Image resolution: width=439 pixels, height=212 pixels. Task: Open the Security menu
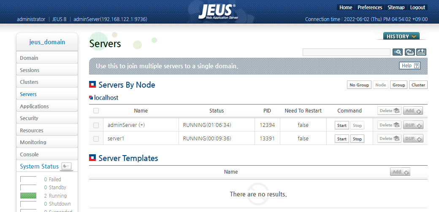point(47,118)
